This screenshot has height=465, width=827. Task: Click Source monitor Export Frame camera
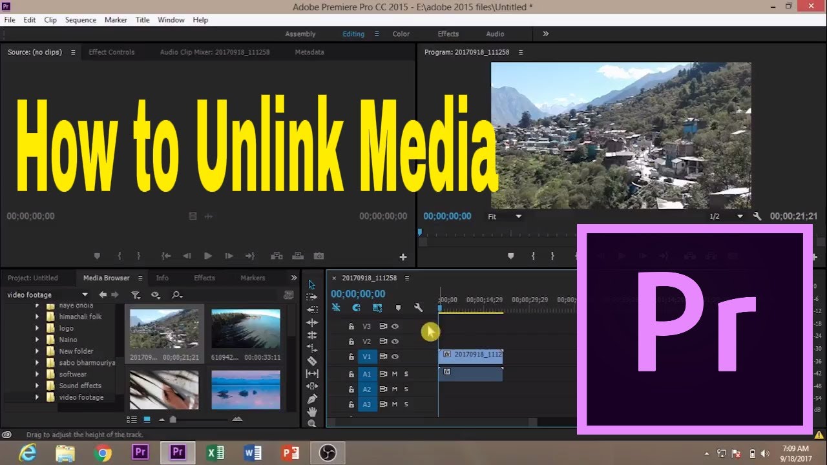[x=319, y=256]
